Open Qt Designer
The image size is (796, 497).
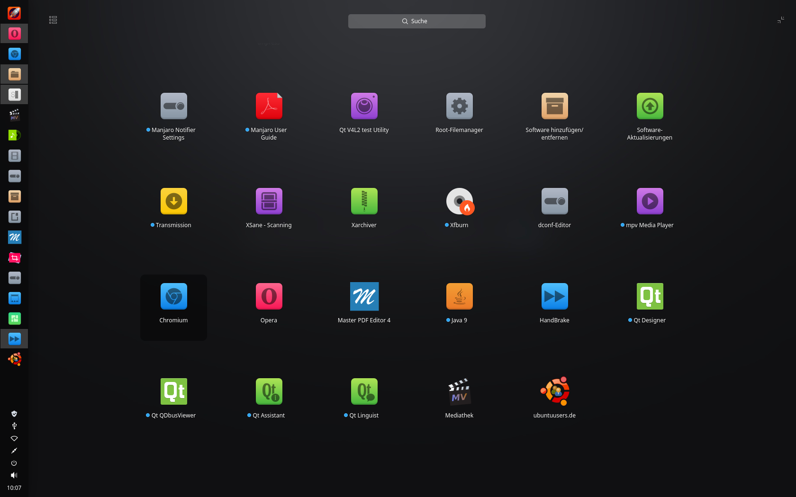(x=650, y=297)
